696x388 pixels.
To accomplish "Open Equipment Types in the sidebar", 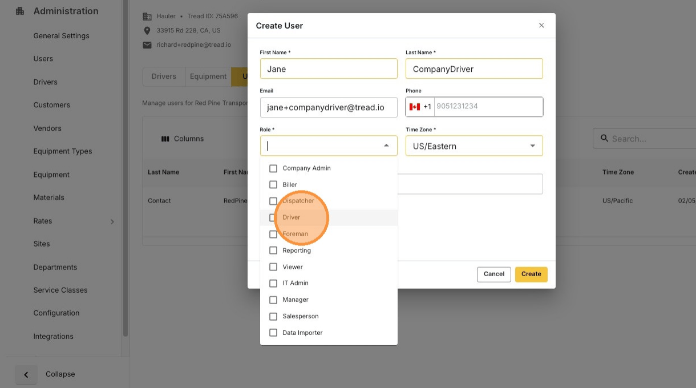I will pyautogui.click(x=63, y=151).
